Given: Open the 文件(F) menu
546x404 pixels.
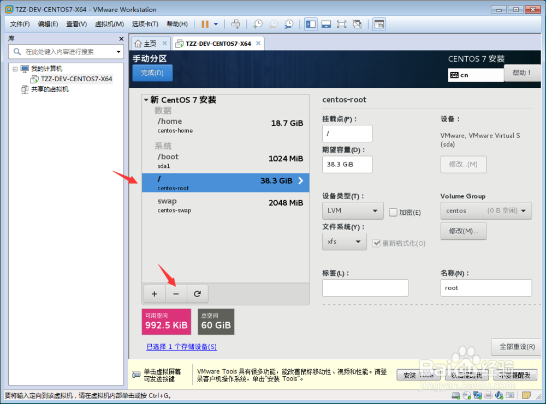Looking at the screenshot, I should (20, 24).
